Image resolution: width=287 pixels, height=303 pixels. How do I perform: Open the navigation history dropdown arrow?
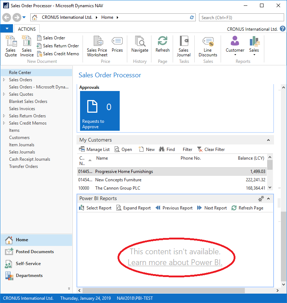click(x=24, y=17)
